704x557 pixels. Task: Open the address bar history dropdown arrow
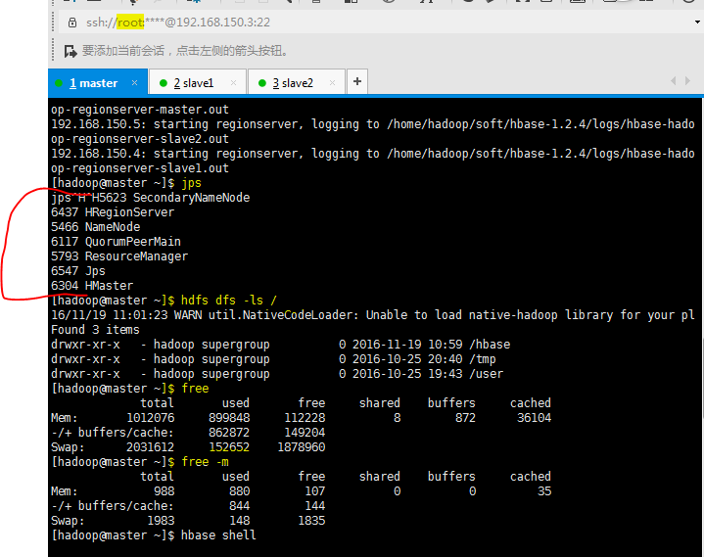point(697,22)
